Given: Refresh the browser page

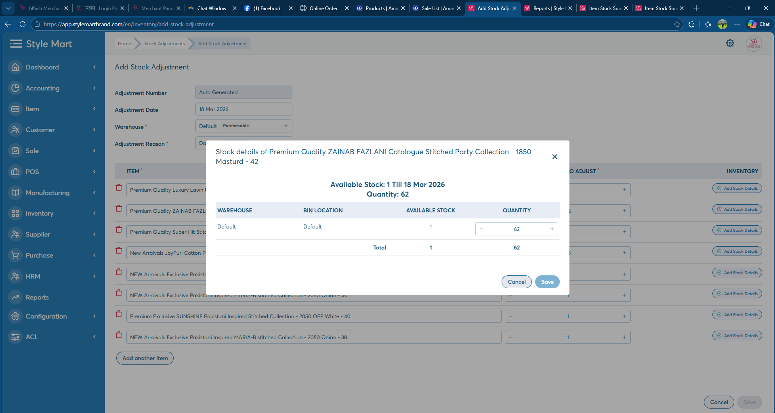Looking at the screenshot, I should 23,24.
